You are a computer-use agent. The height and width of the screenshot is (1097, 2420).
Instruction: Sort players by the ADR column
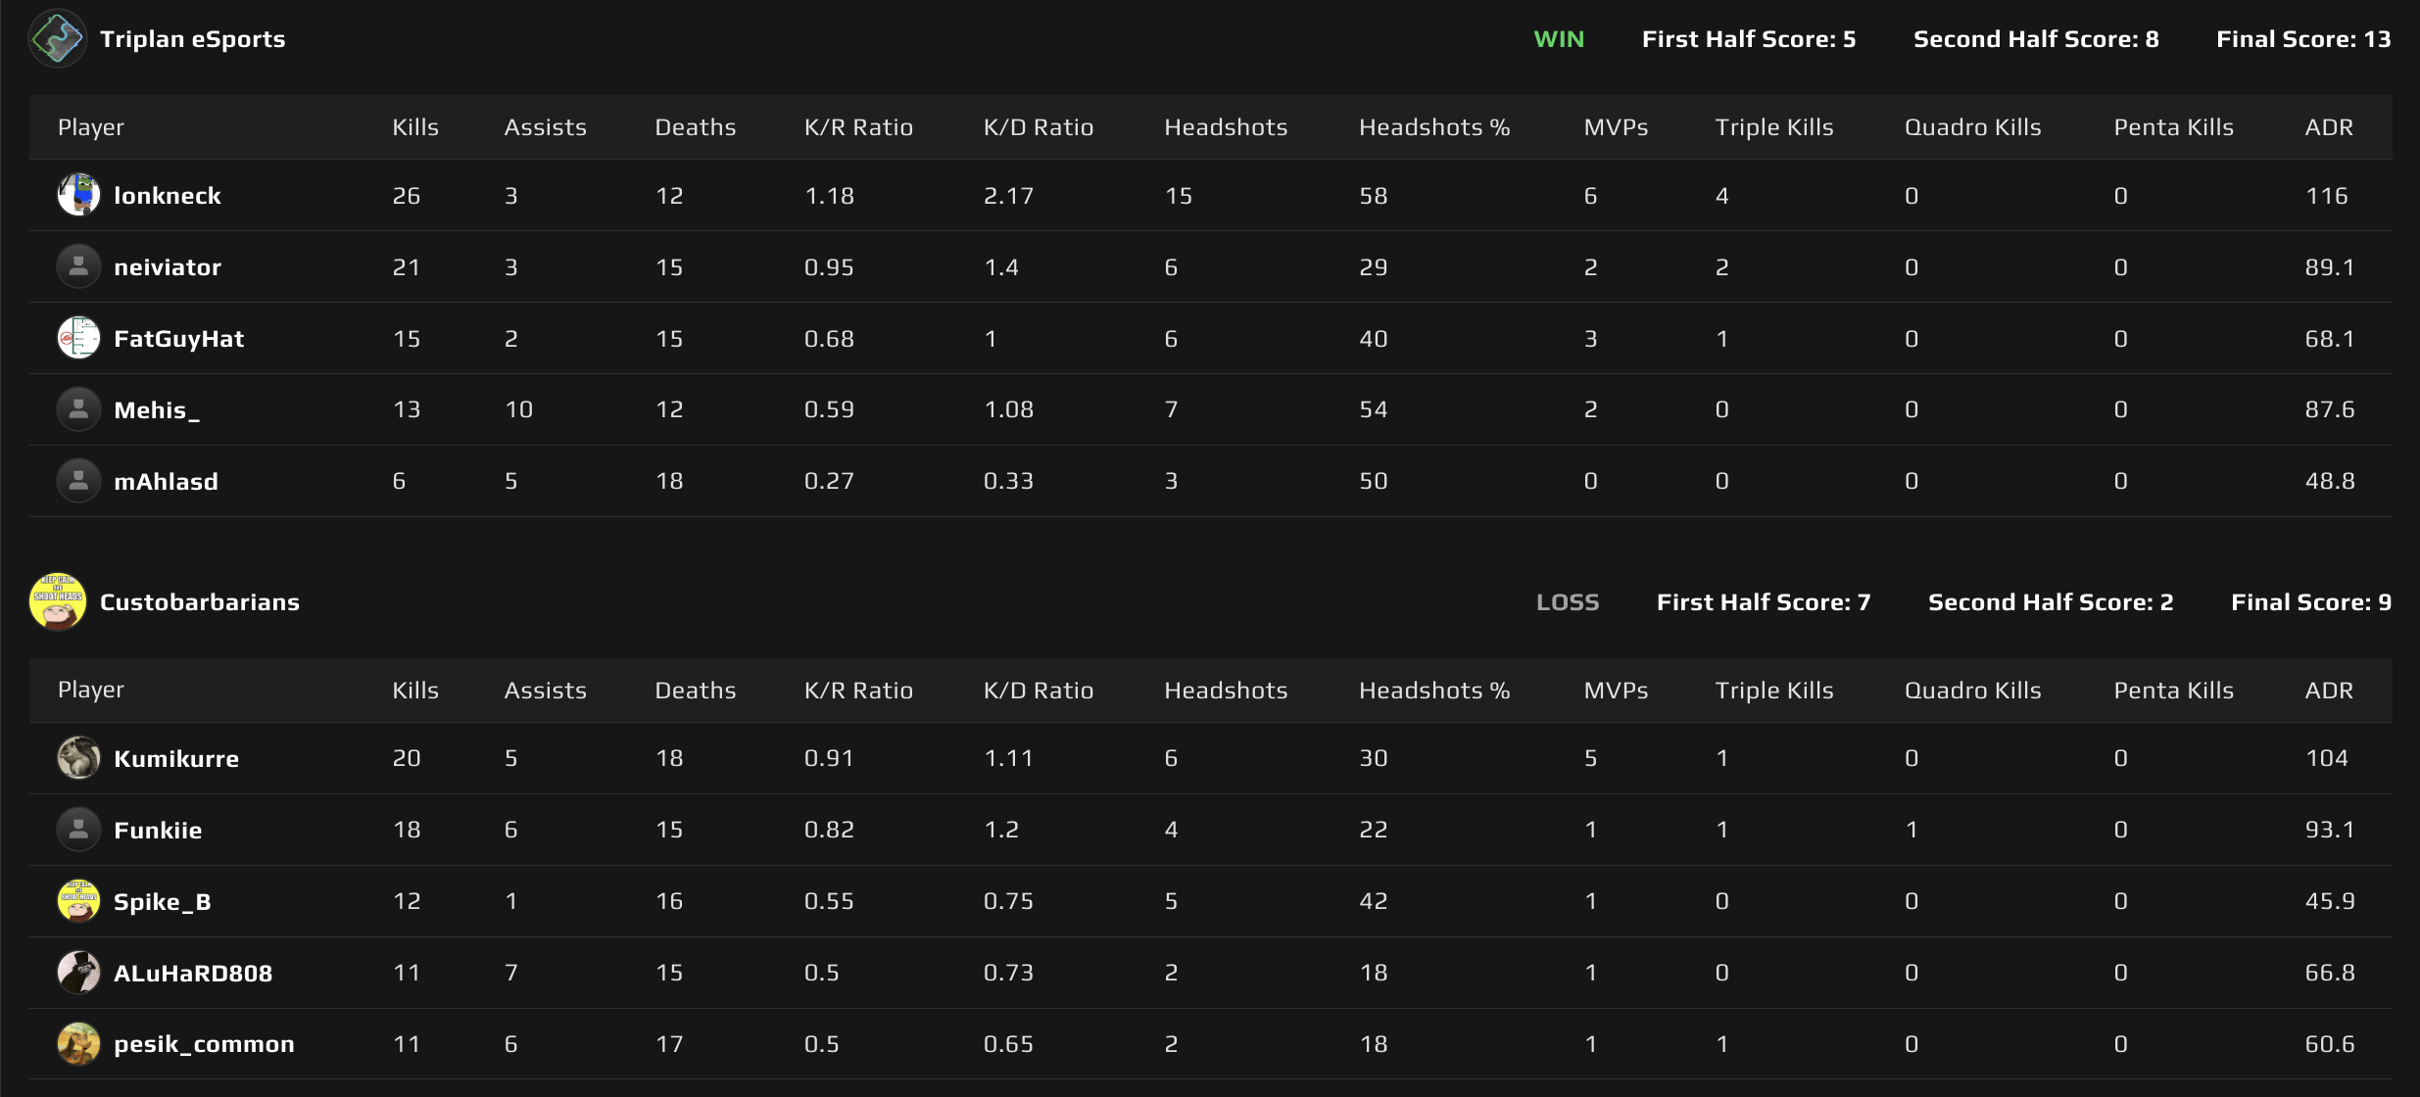click(x=2330, y=126)
